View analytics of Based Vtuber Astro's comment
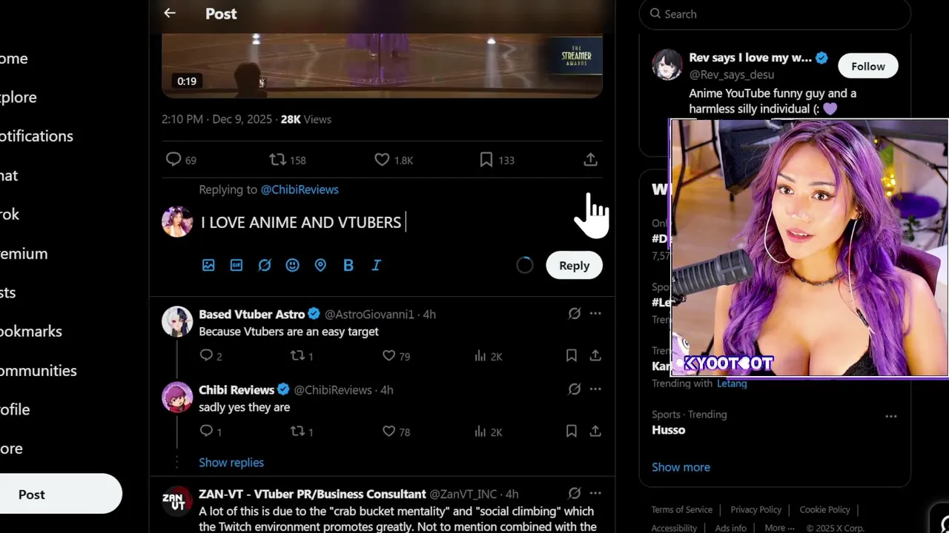Viewport: 949px width, 533px height. click(488, 356)
